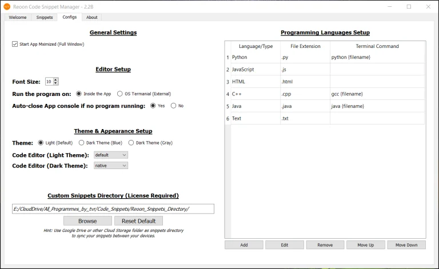The image size is (439, 269).
Task: Click the Browse button
Action: (x=87, y=221)
